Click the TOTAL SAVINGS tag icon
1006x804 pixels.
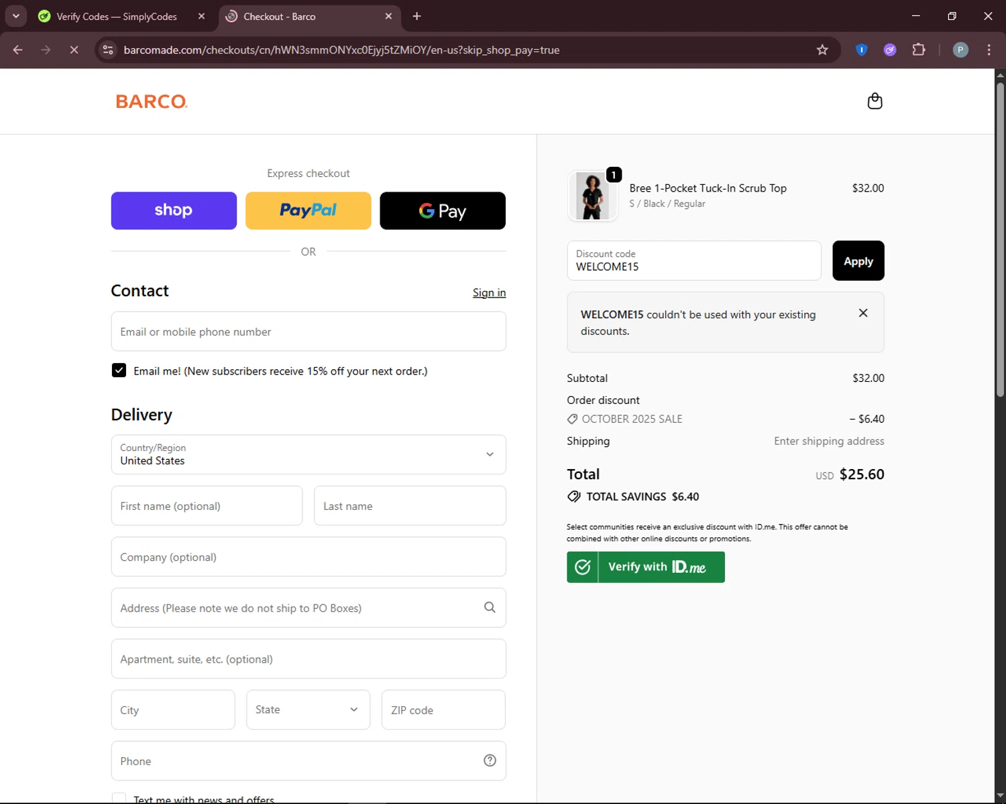point(573,496)
